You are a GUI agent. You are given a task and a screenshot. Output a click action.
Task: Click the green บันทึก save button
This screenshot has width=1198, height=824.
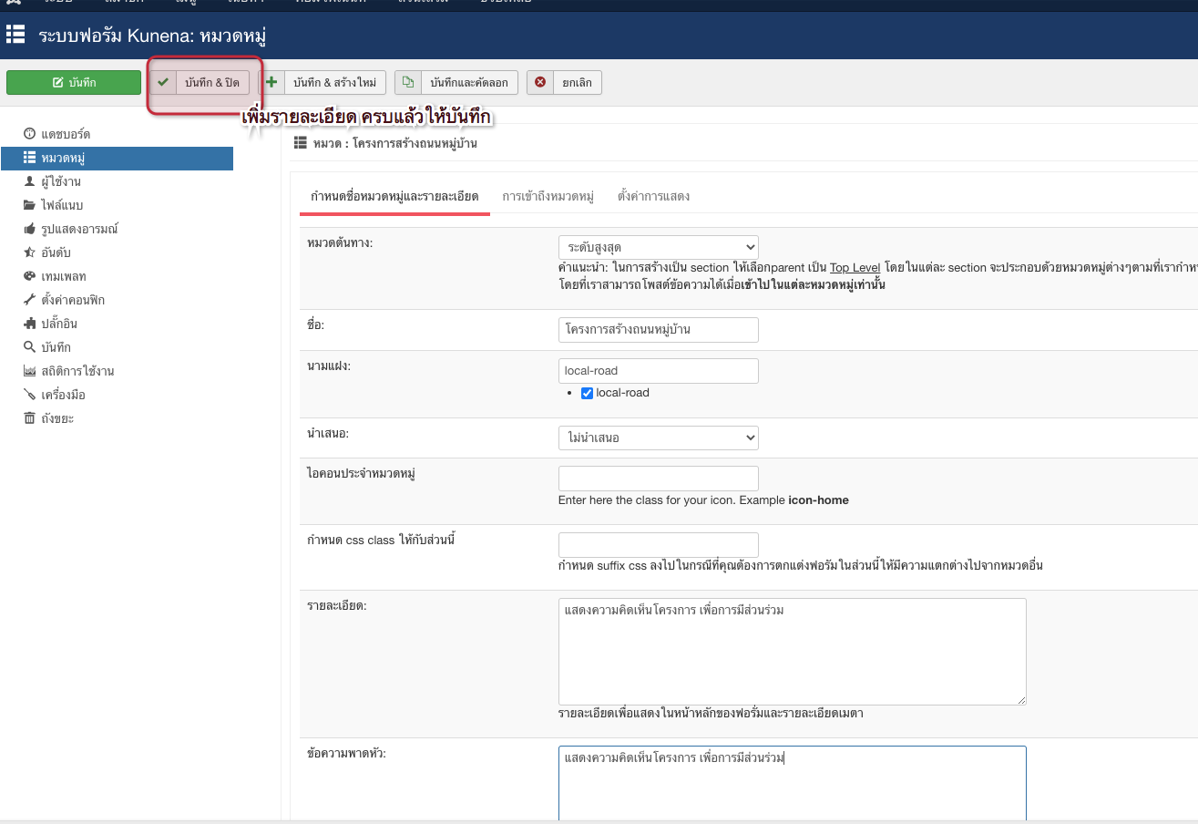74,83
